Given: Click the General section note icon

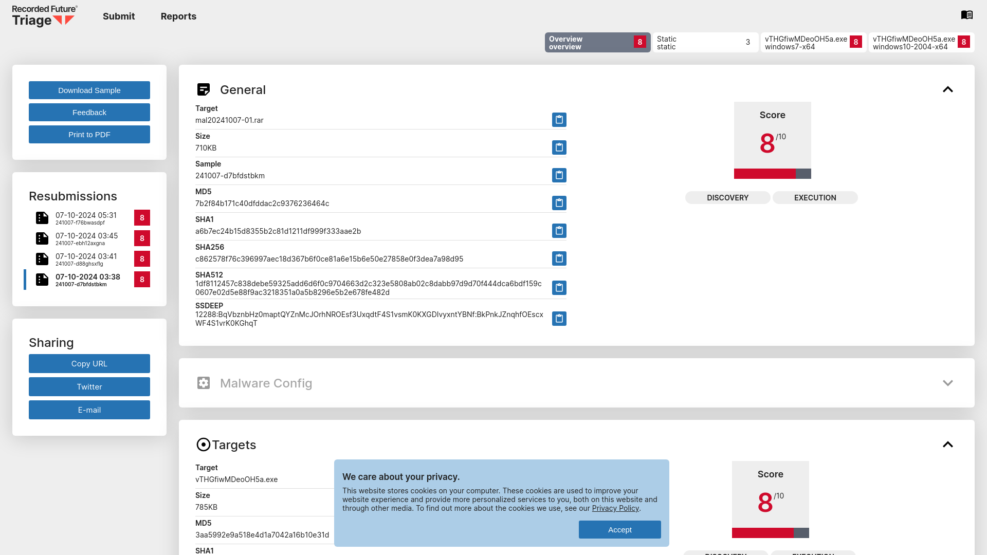Looking at the screenshot, I should tap(204, 89).
